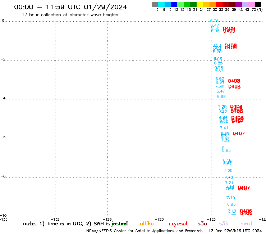This screenshot has width=266, height=234.
Task: Click the -6 latitude axis label
Action: tap(3, 137)
